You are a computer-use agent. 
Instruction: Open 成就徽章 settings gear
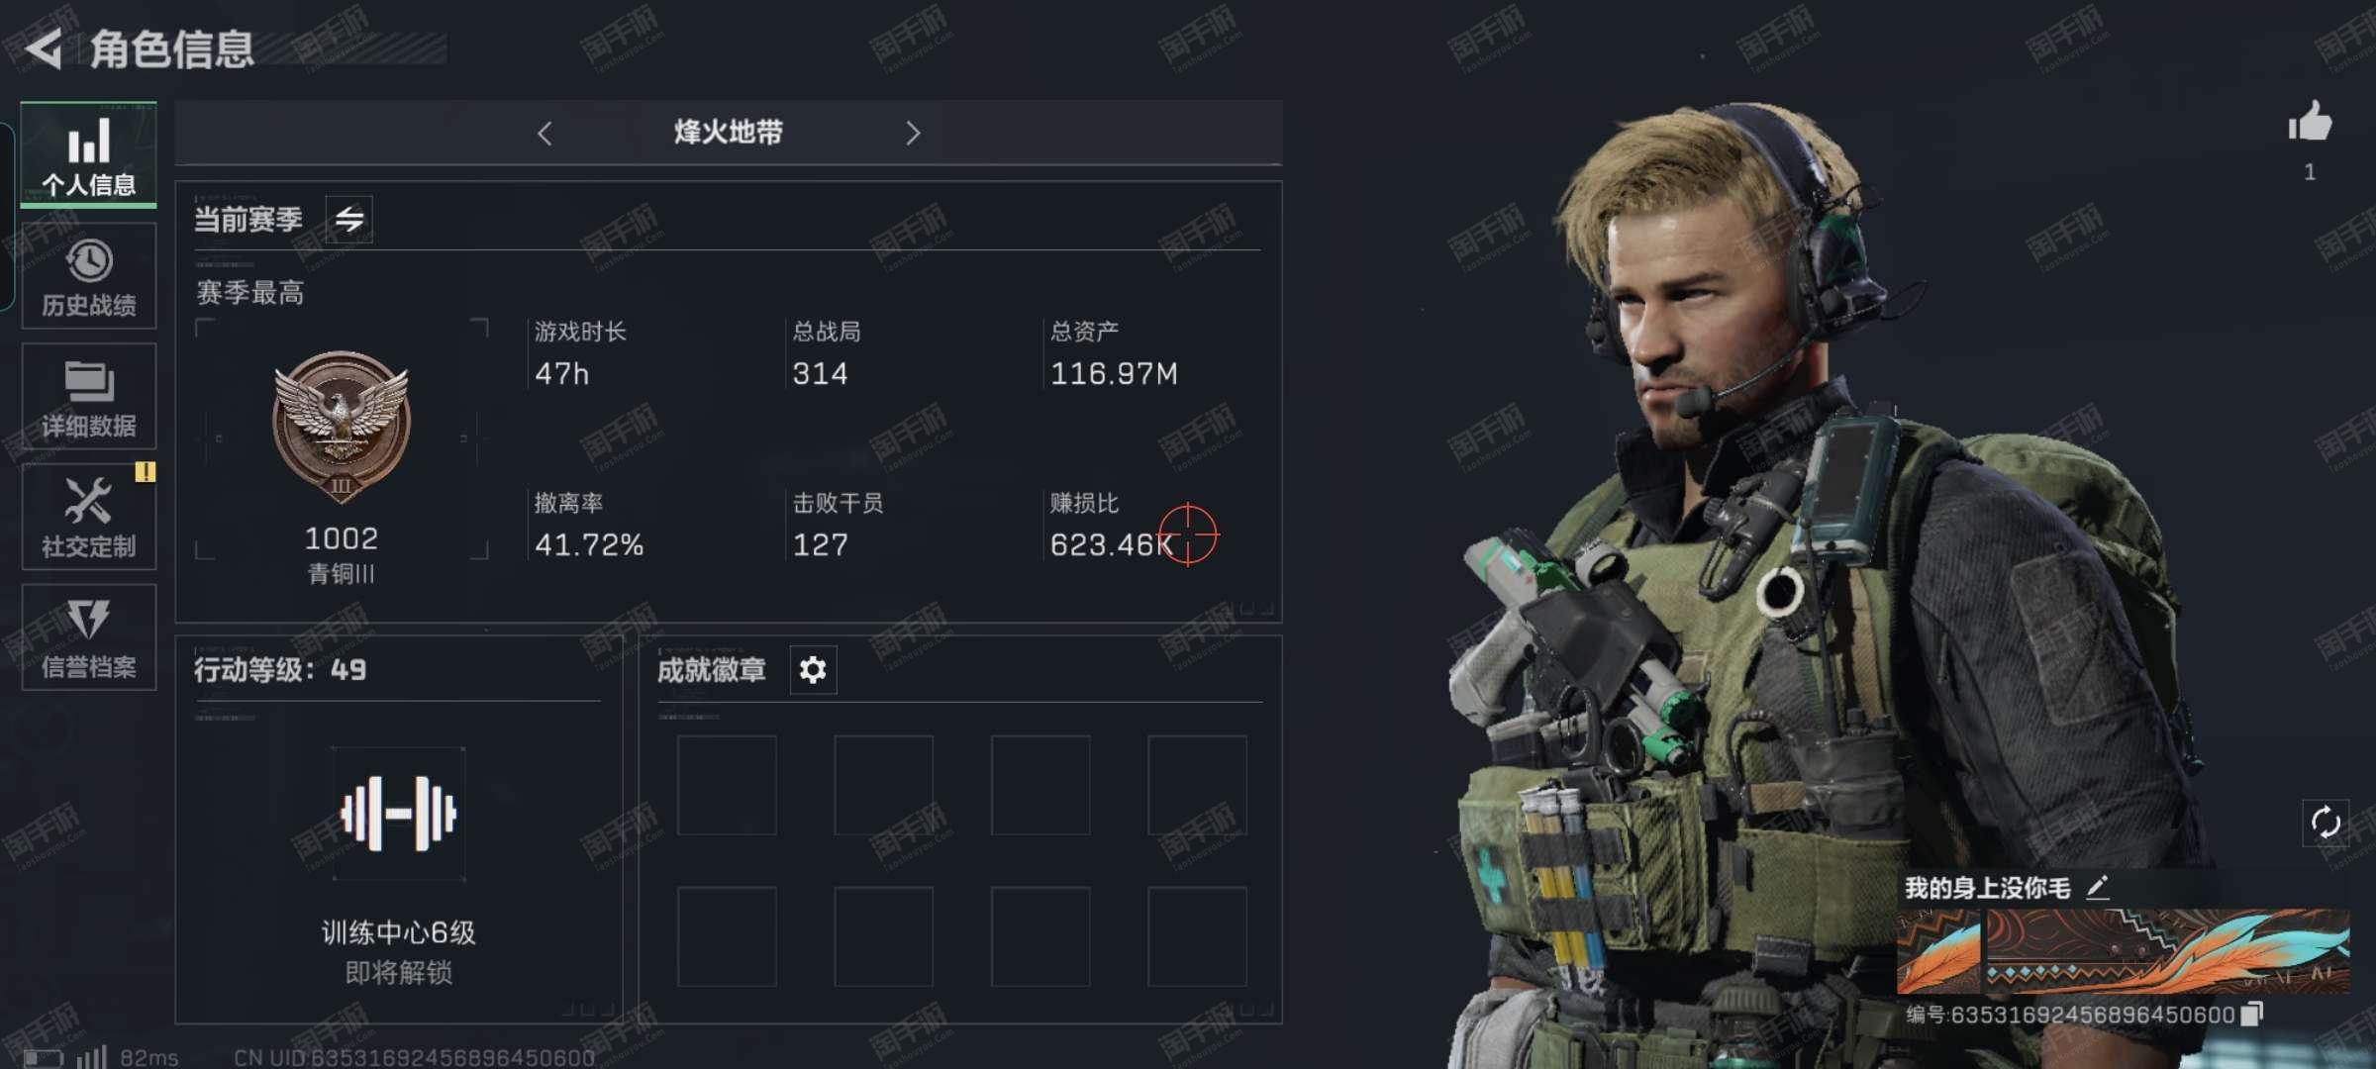(x=813, y=670)
